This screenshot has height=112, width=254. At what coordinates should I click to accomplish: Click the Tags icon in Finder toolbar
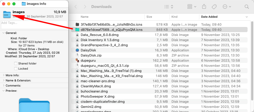tap(214, 7)
